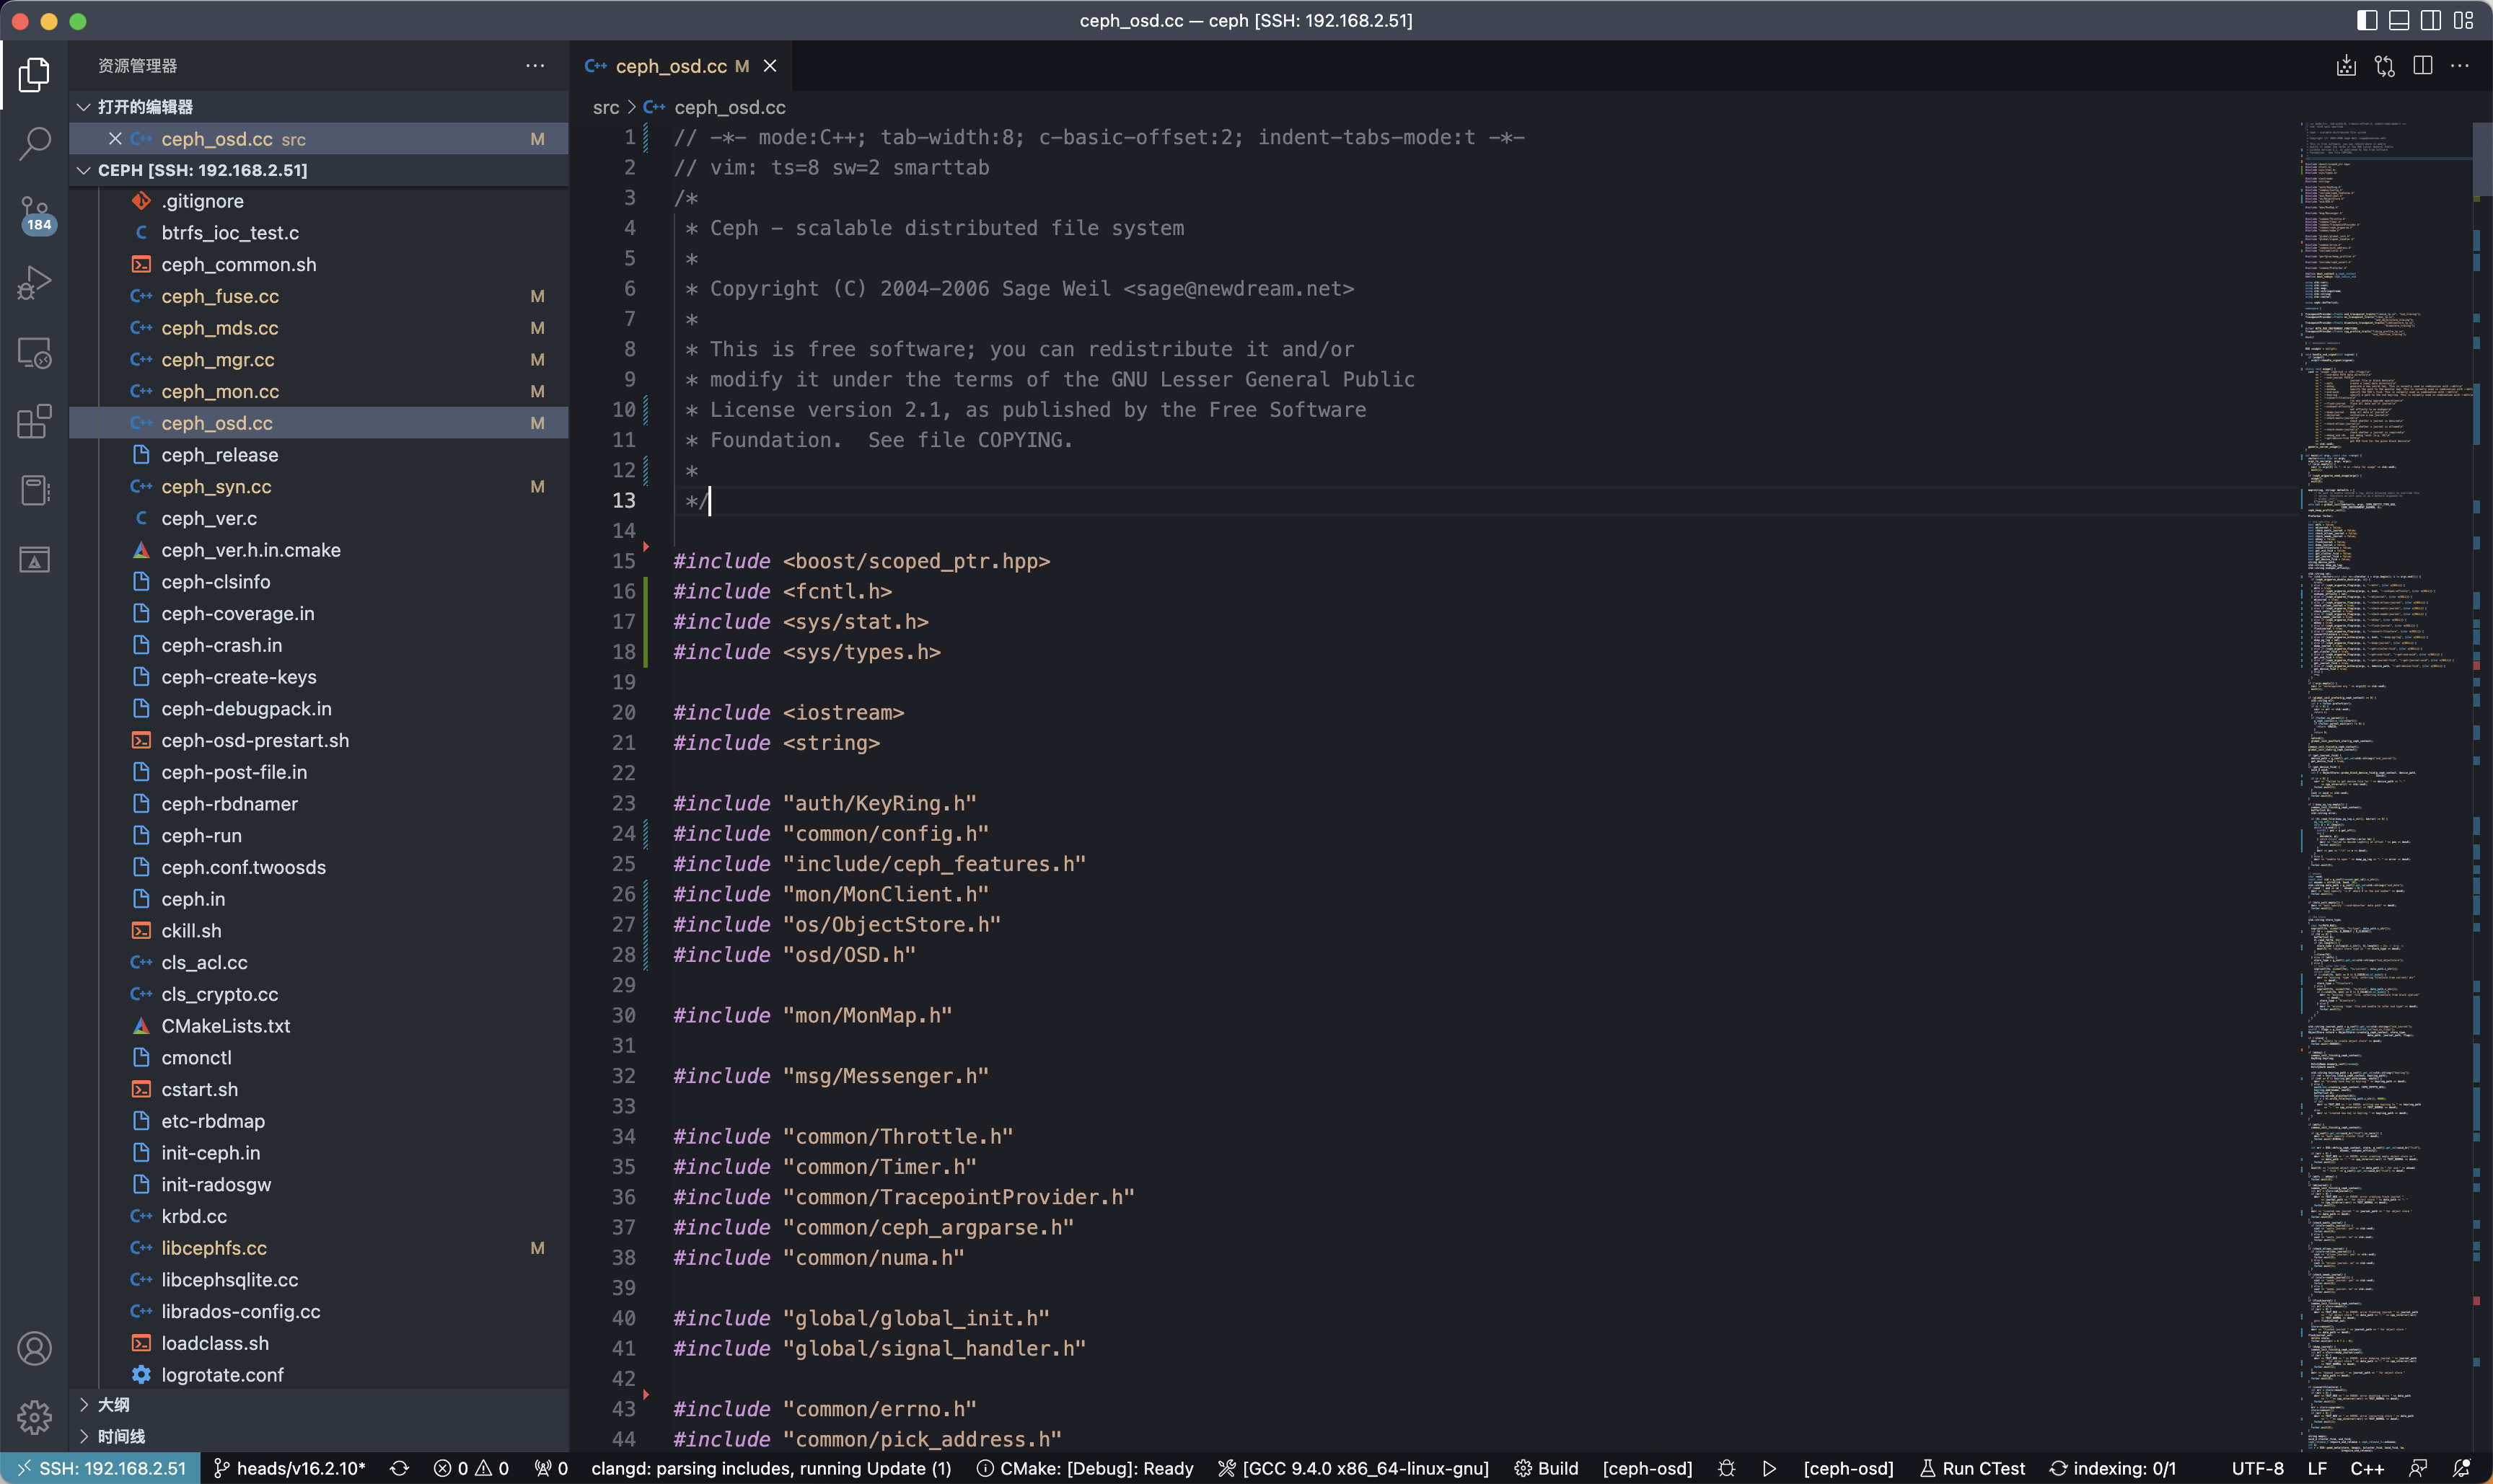Open ceph_mon.cc in the file explorer
2493x1484 pixels.
(220, 391)
